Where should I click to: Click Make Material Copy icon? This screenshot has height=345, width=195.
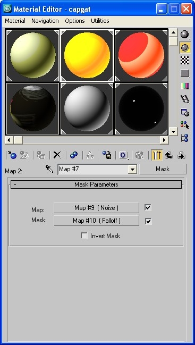pos(74,155)
